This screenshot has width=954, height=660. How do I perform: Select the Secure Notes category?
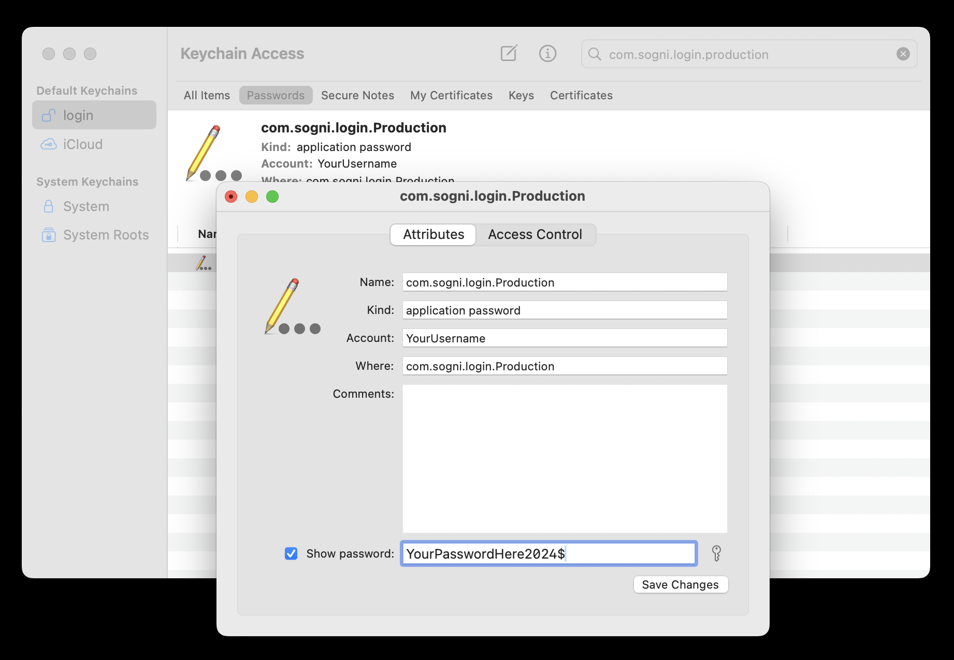357,95
